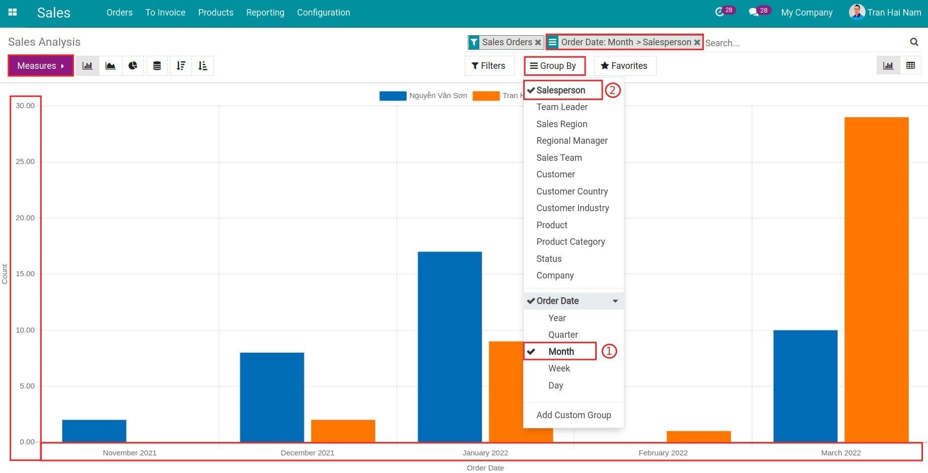Open the Filters dropdown

[x=489, y=66]
